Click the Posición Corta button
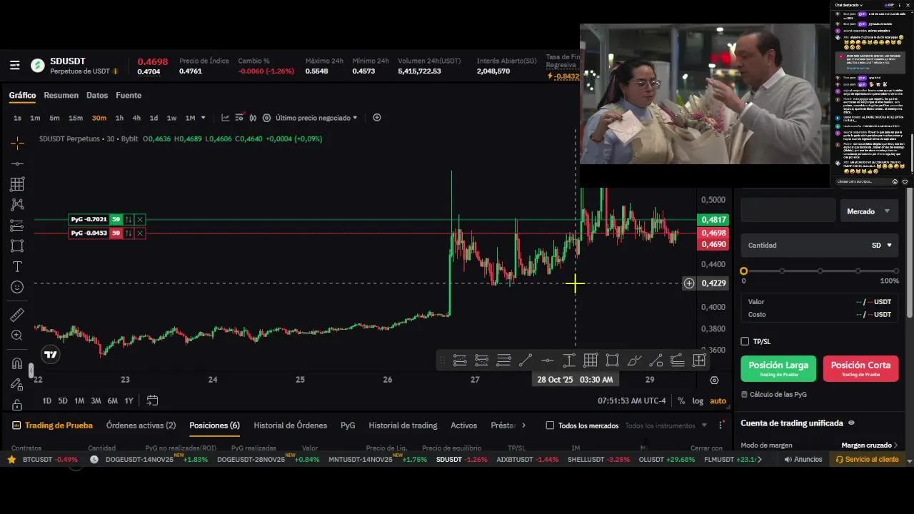Screen dimensions: 914x514 pyautogui.click(x=860, y=368)
